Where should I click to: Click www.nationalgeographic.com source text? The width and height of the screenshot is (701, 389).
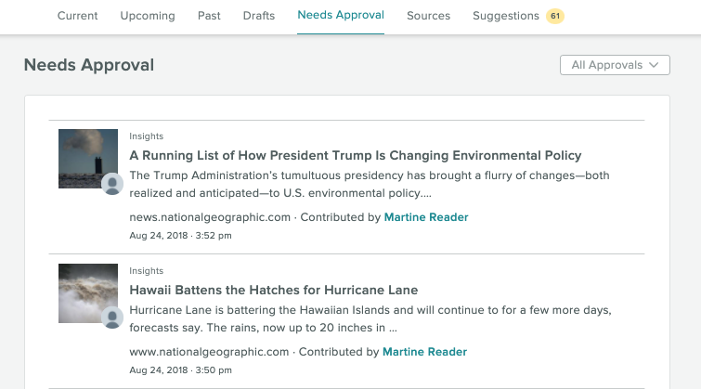(x=209, y=352)
